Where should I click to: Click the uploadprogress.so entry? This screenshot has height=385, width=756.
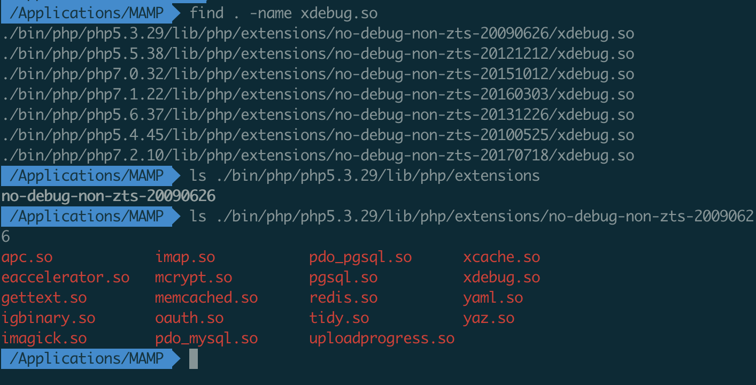click(x=382, y=338)
